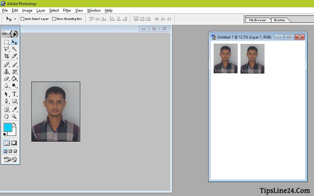Pick the Paint Bucket tool
This screenshot has width=314, height=196.
tap(14, 78)
